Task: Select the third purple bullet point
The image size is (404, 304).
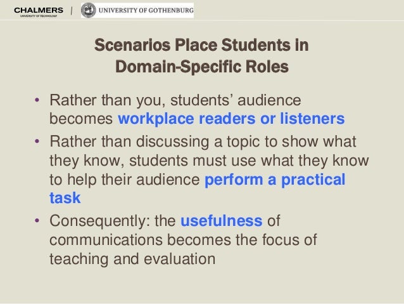Action: [37, 220]
